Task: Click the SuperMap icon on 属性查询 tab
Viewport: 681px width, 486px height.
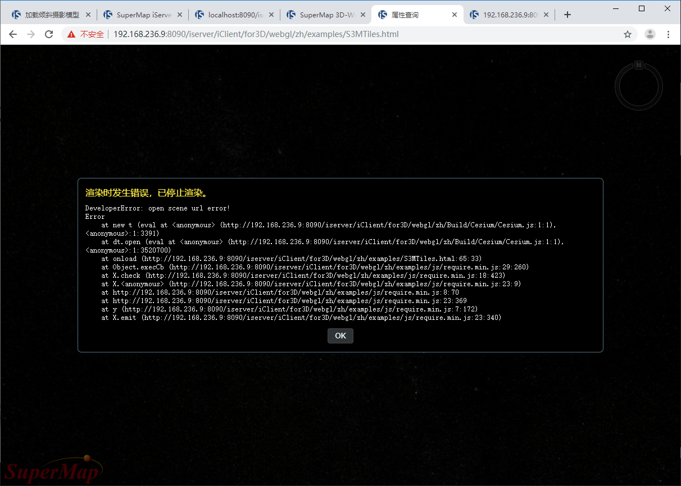Action: click(383, 15)
